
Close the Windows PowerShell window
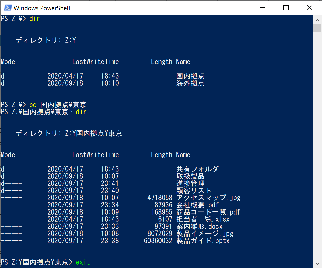click(309, 8)
